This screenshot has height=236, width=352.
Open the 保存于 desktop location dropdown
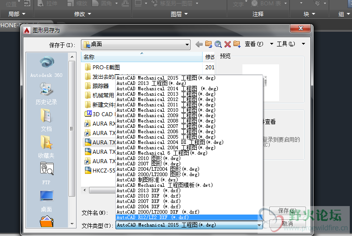(136, 44)
